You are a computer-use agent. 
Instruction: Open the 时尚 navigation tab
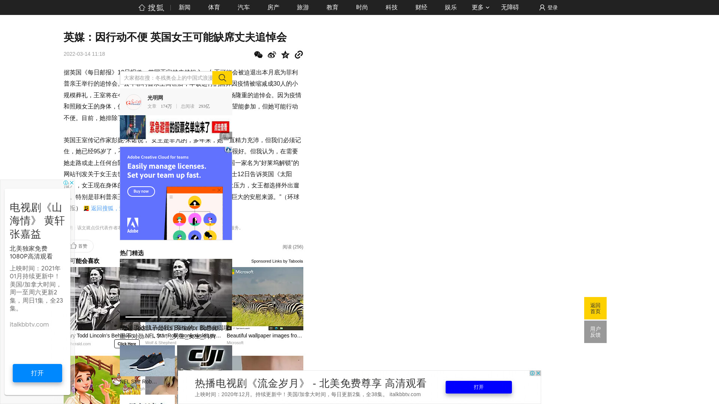[x=362, y=7]
